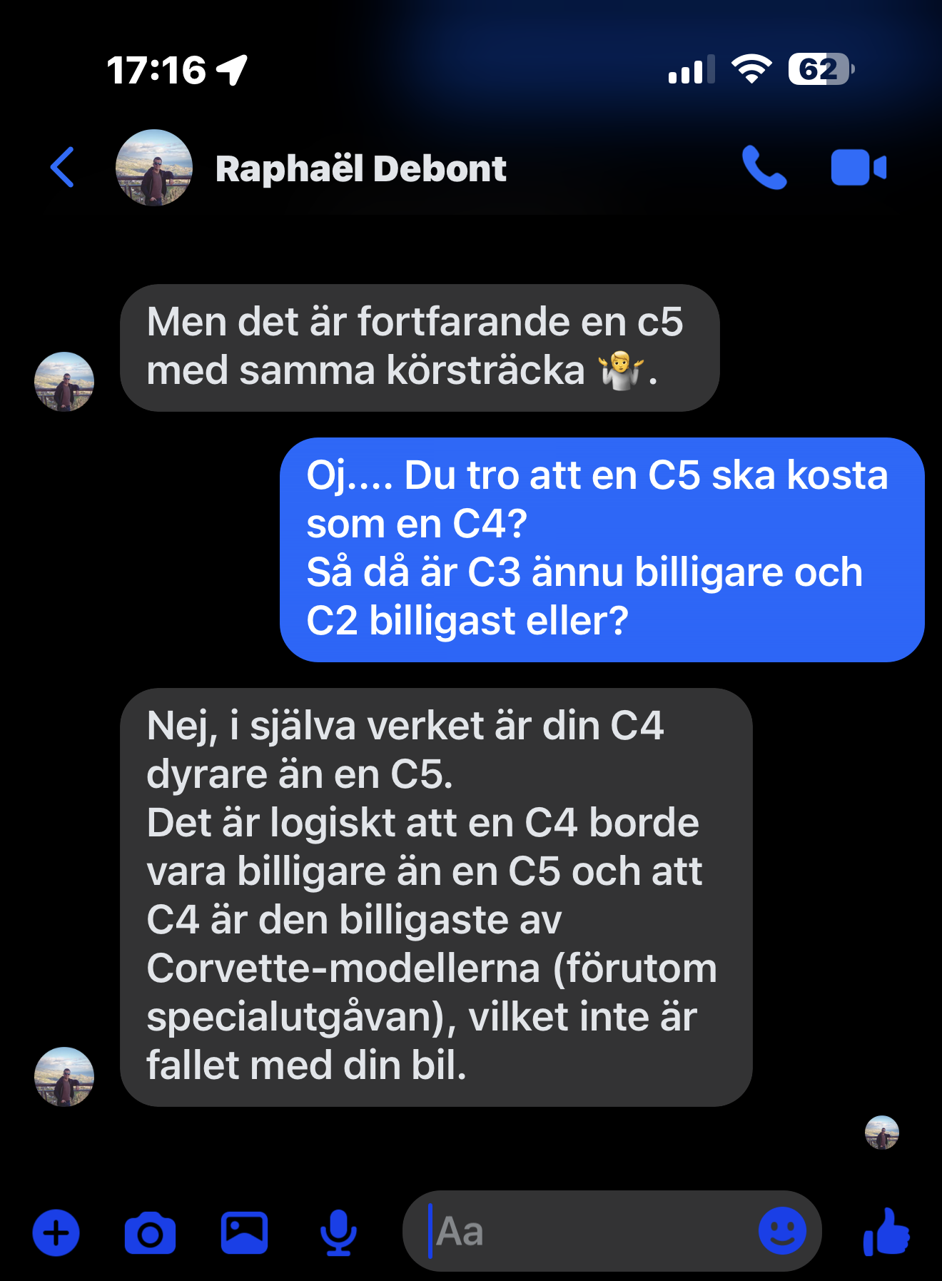Open the emoji picker smiley icon
This screenshot has width=942, height=1281.
[782, 1231]
